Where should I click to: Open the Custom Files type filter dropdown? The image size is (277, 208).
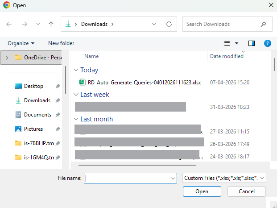coord(224,178)
